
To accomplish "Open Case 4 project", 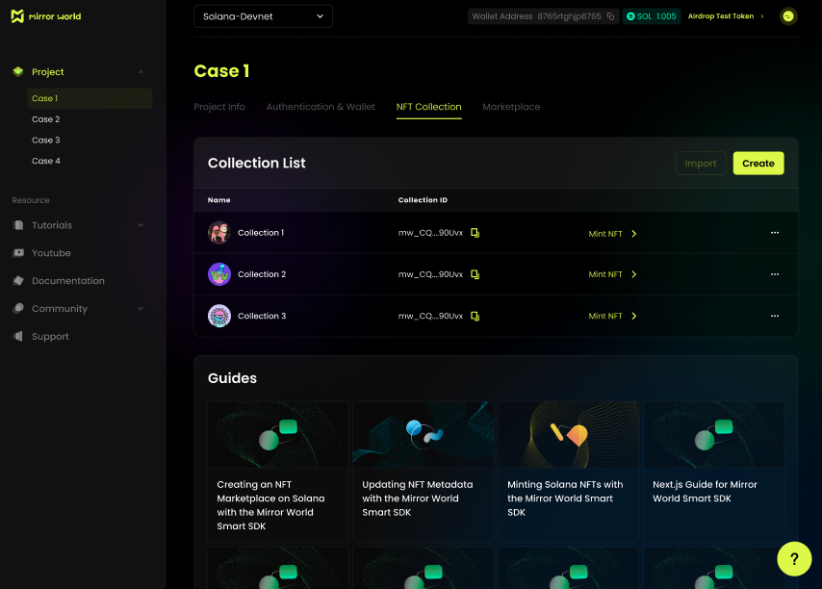I will click(x=45, y=161).
